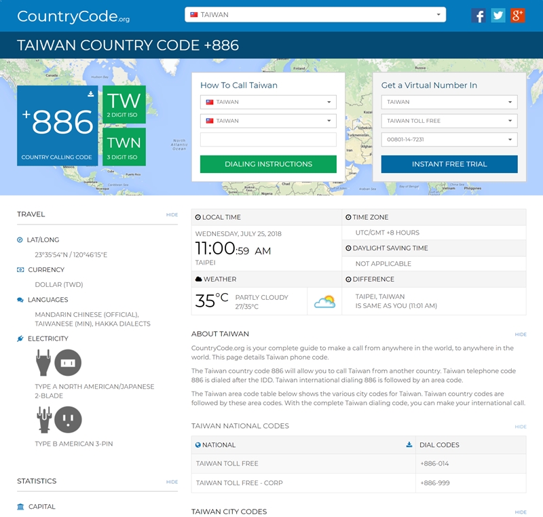The image size is (543, 517).
Task: Click the DOLLAR (TWD) currency value
Action: (x=59, y=285)
